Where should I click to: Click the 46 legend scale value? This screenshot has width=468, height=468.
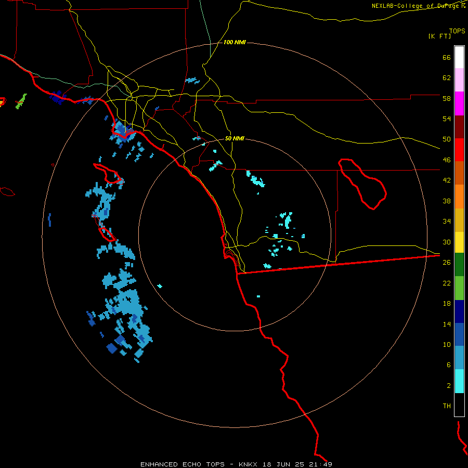(x=447, y=160)
